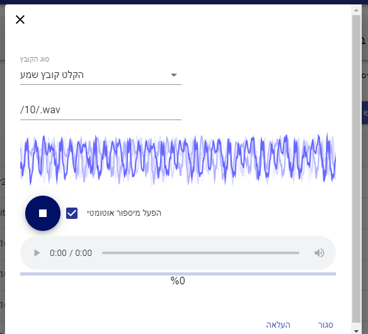Play the recorded audio
The height and width of the screenshot is (334, 368).
tap(37, 253)
